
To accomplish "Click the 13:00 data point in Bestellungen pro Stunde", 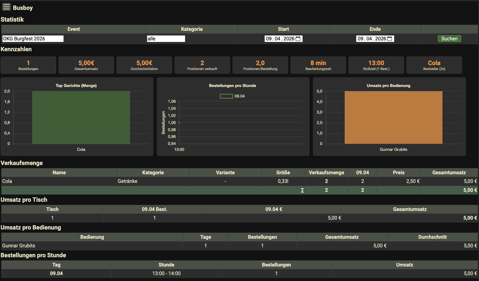I will click(179, 122).
